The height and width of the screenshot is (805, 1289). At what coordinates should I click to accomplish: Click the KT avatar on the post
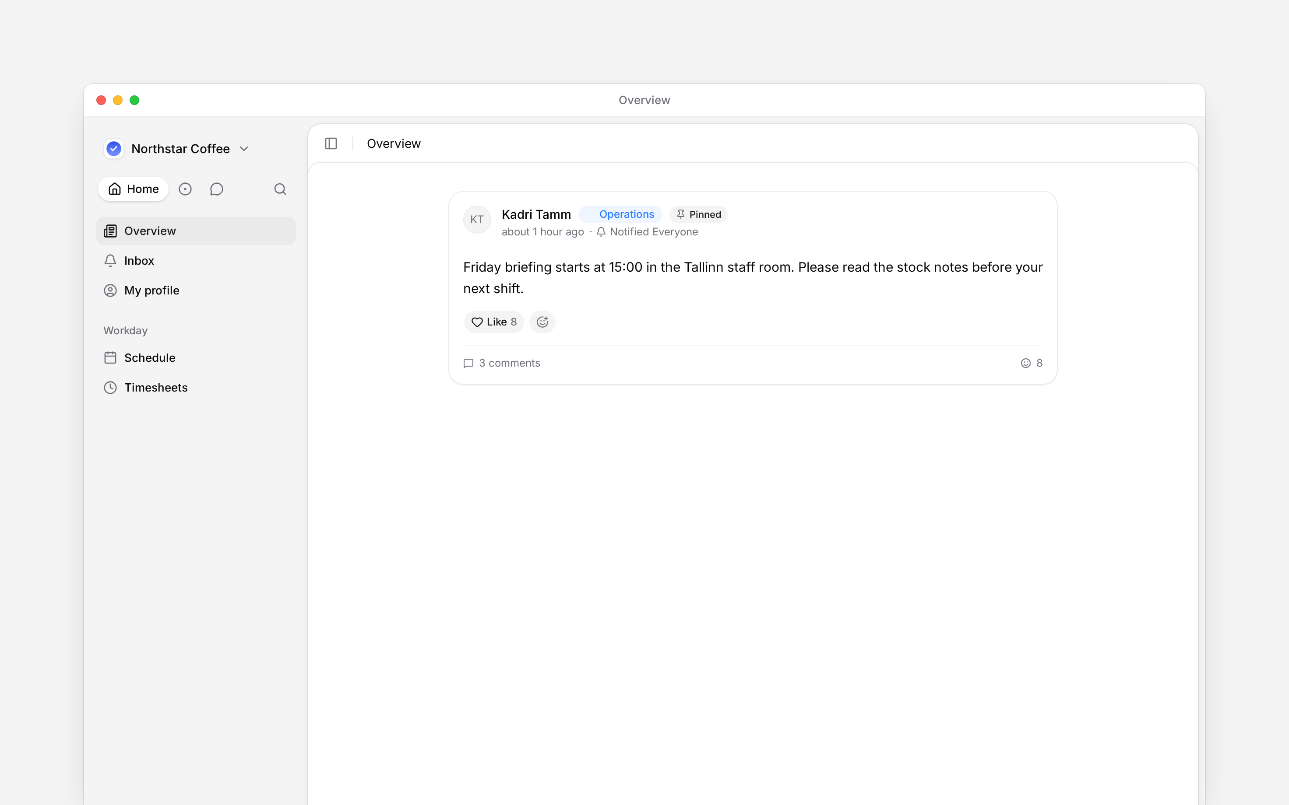tap(477, 219)
